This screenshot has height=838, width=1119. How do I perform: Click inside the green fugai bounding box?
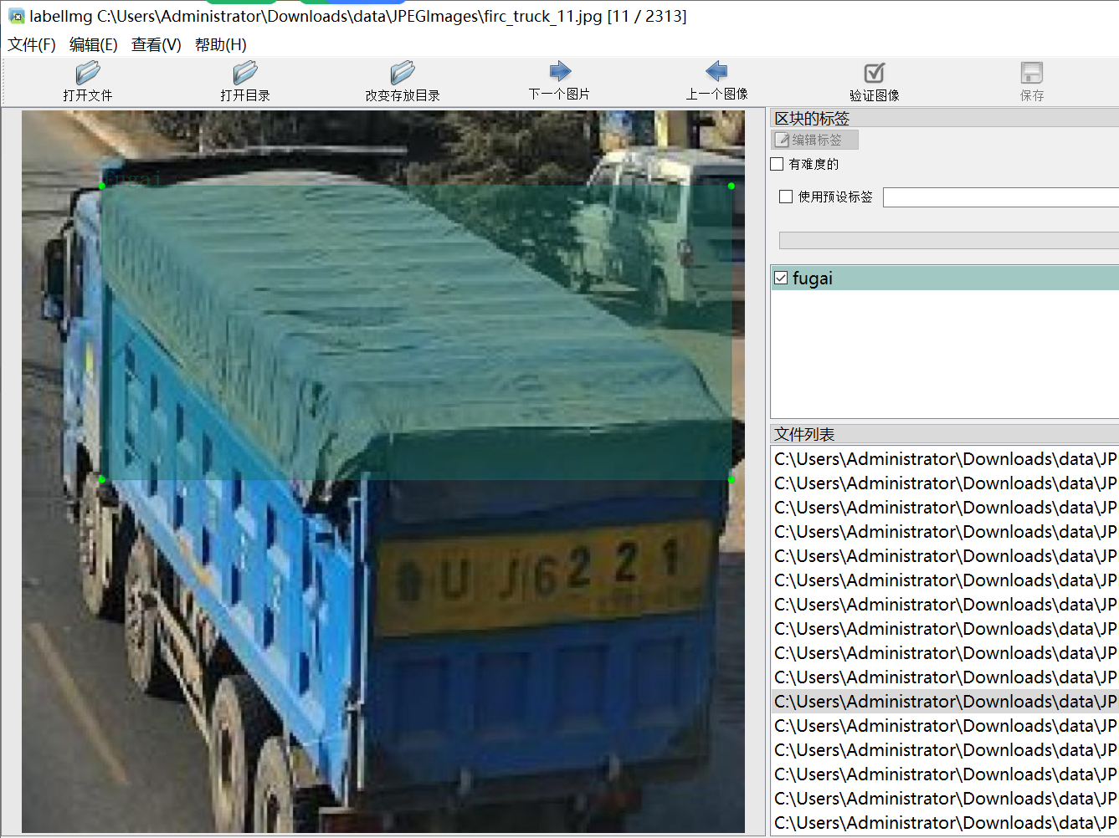(x=417, y=333)
